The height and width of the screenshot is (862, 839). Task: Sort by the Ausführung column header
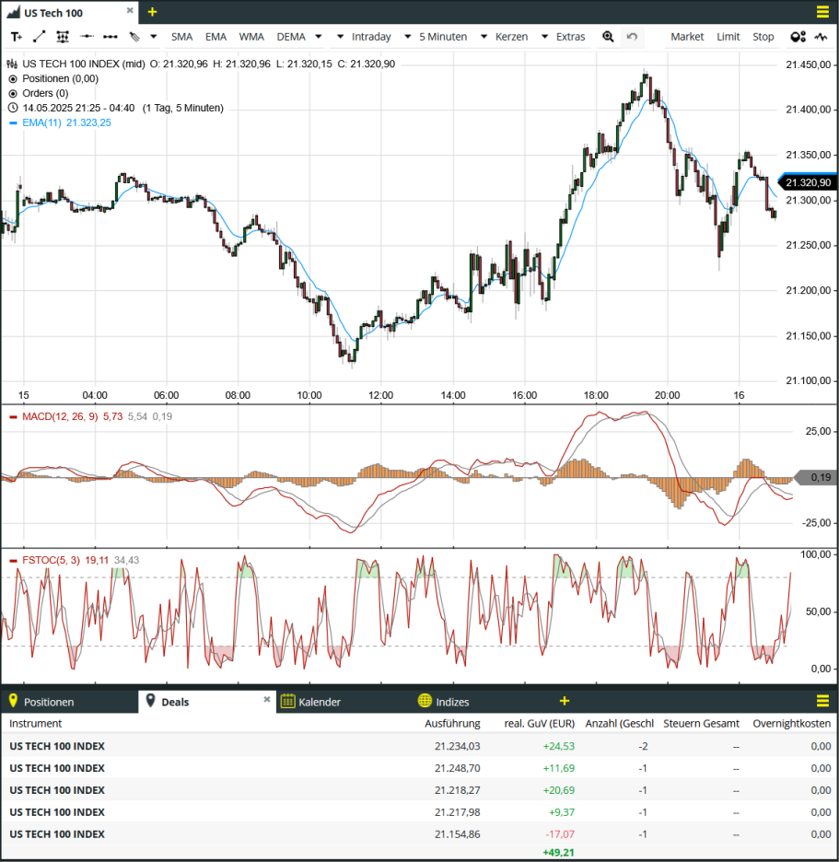coord(452,724)
